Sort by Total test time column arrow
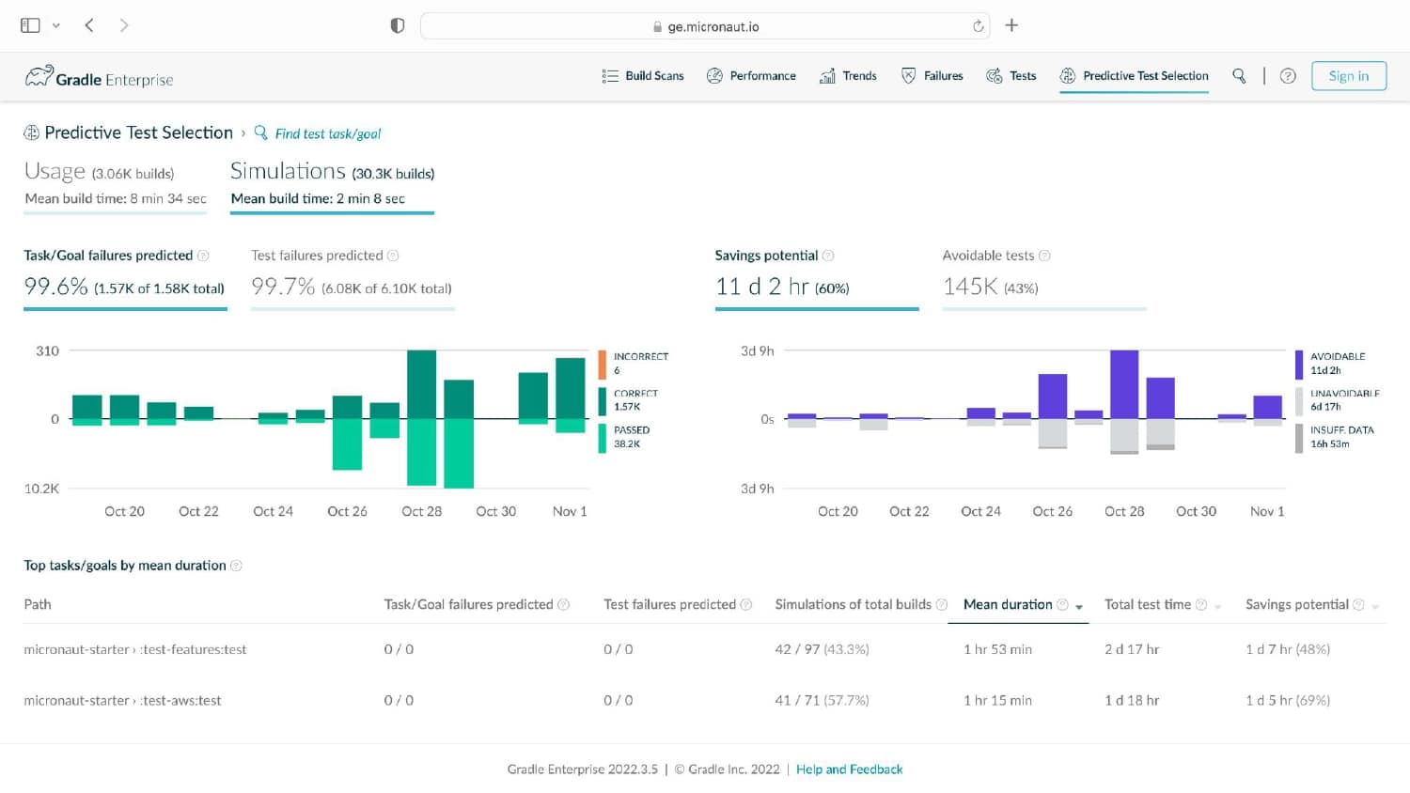 [1218, 607]
